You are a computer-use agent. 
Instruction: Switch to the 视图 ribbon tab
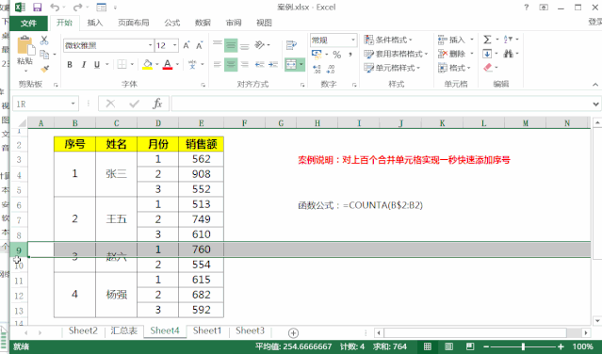pyautogui.click(x=264, y=23)
